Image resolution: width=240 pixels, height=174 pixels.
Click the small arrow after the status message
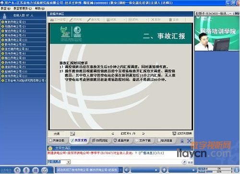click(121, 170)
